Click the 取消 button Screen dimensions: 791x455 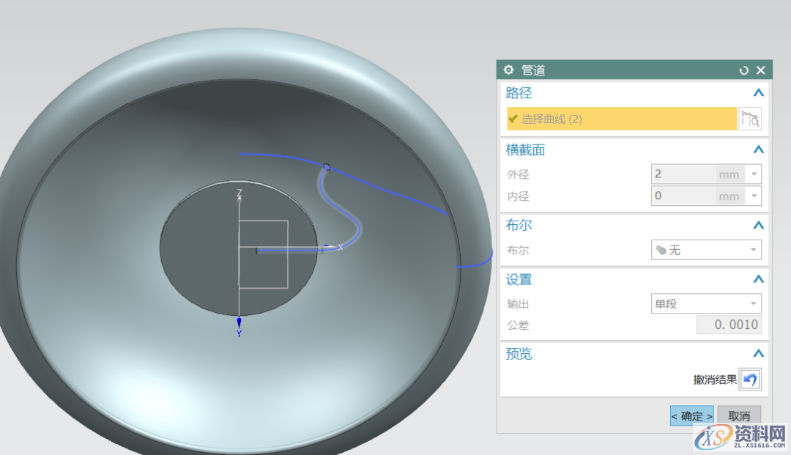tap(738, 415)
